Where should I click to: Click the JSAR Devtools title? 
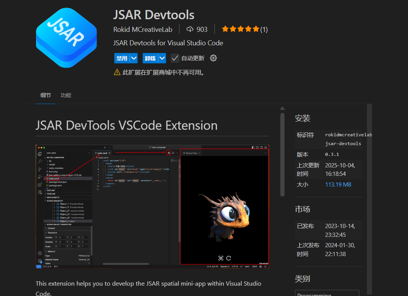click(154, 15)
